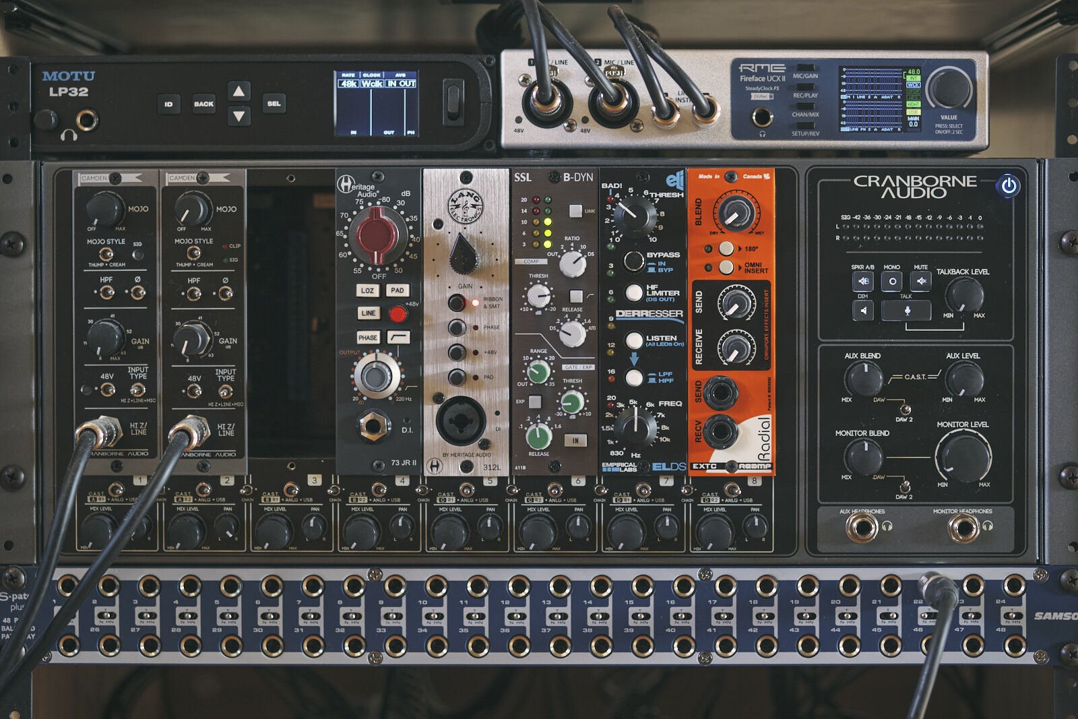Select the D.I. input jack on 73 JR II

[374, 425]
